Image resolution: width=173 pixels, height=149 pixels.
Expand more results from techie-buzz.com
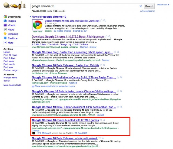pyautogui.click(x=33, y=86)
